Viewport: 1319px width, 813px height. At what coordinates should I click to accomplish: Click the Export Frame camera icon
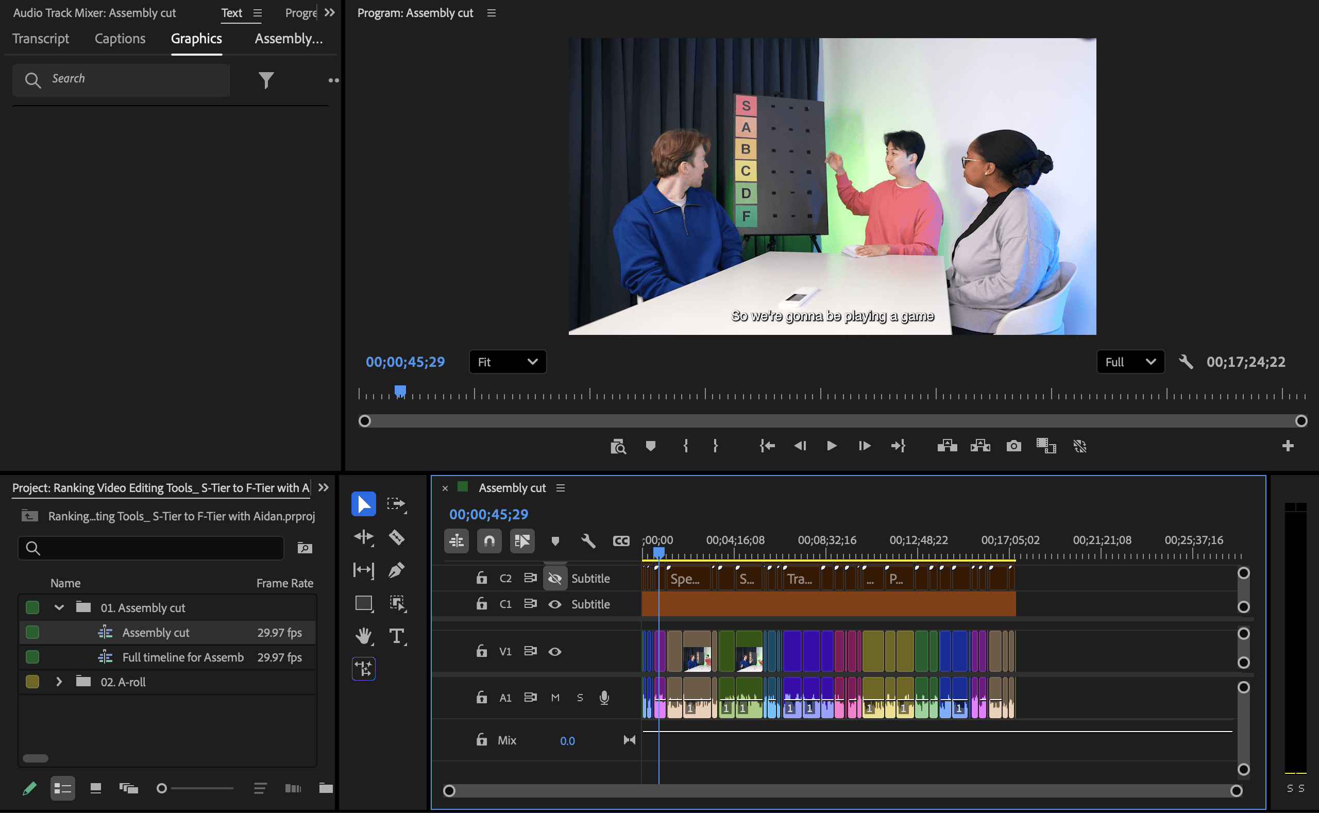click(x=1013, y=446)
